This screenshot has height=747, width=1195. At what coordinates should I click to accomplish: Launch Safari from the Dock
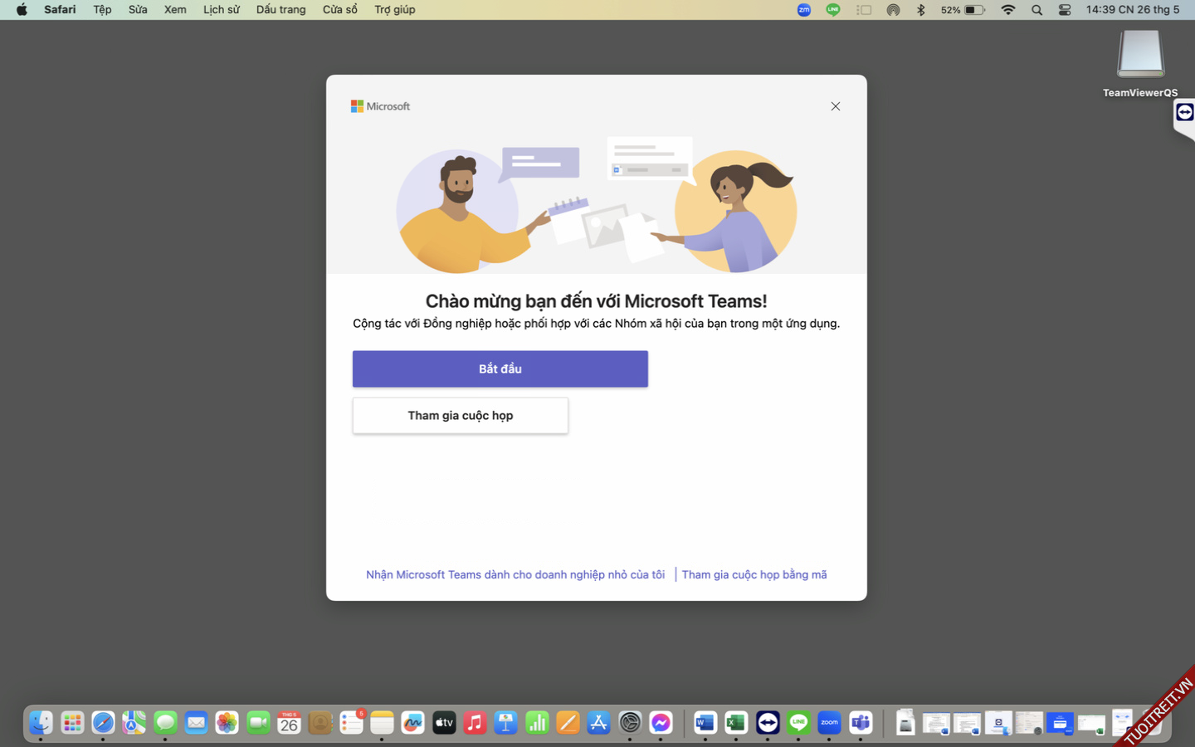(x=103, y=723)
